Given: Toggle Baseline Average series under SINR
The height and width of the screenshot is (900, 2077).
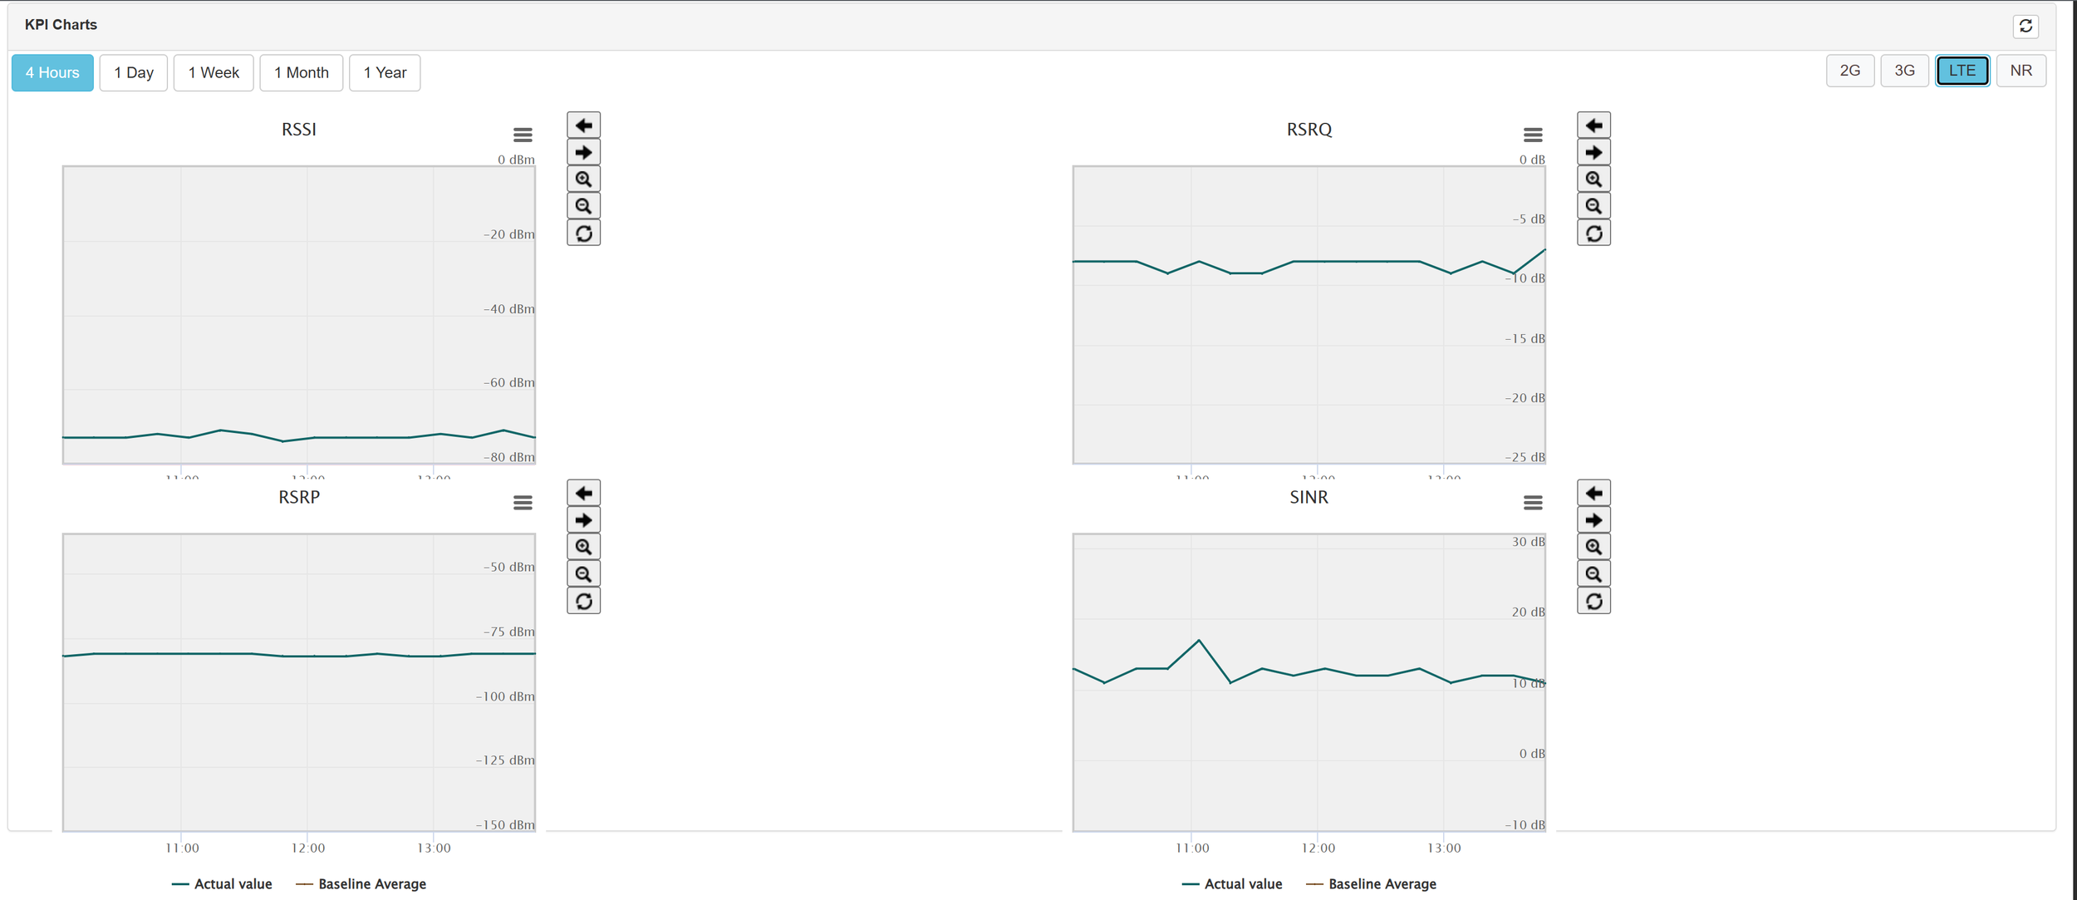Looking at the screenshot, I should coord(1372,884).
